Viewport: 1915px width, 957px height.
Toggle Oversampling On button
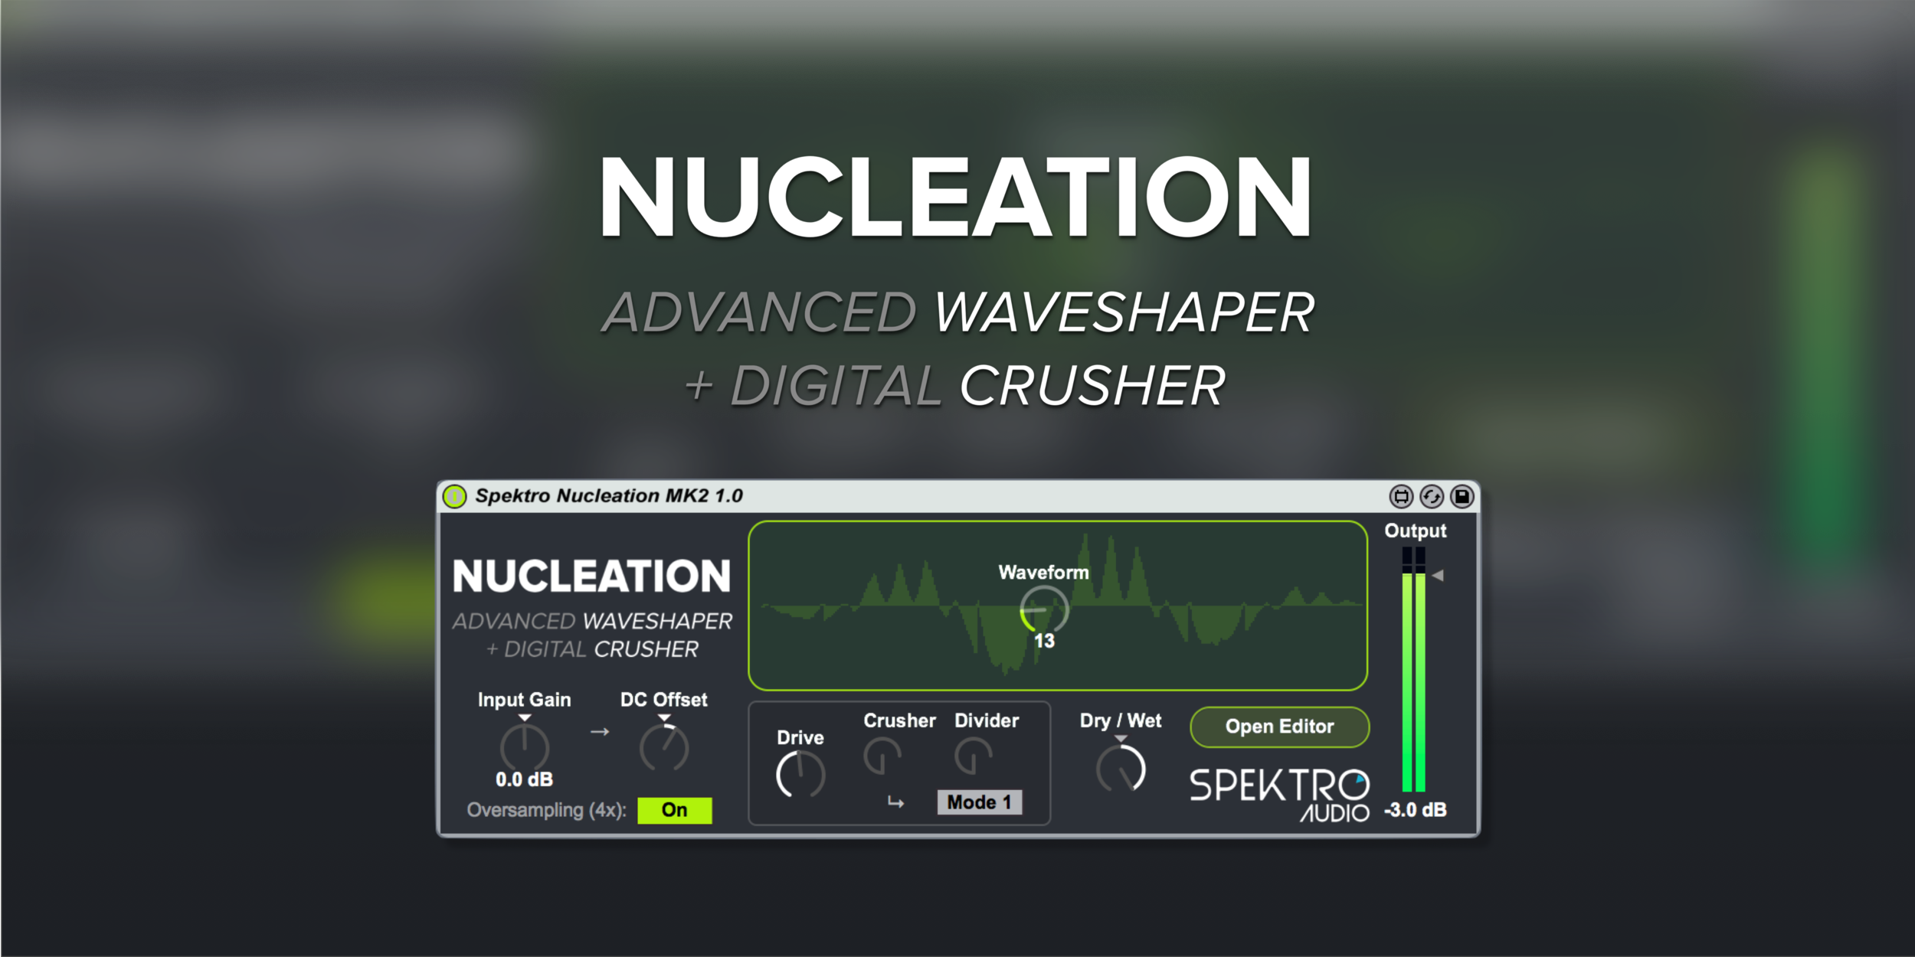(674, 810)
